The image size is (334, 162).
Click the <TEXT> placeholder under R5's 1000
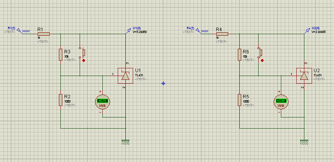[249, 105]
